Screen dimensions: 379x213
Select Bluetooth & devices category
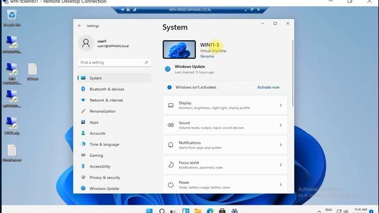pos(114,89)
